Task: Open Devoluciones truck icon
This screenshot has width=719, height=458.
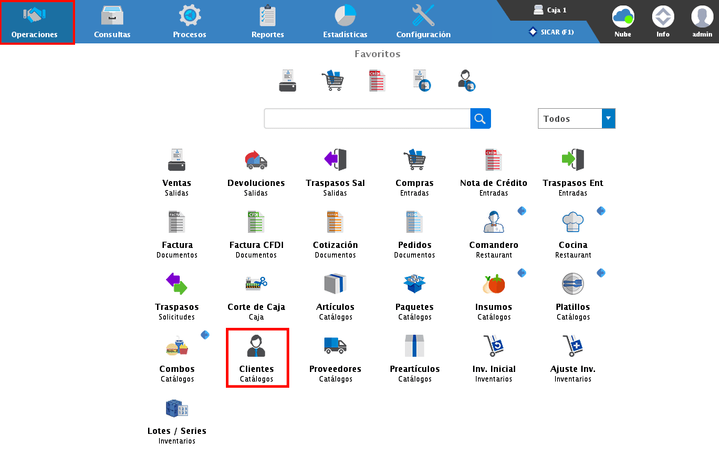Action: pos(256,161)
